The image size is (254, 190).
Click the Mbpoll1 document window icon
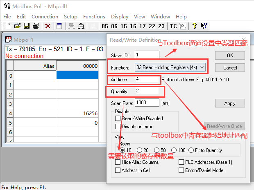pos(8,39)
